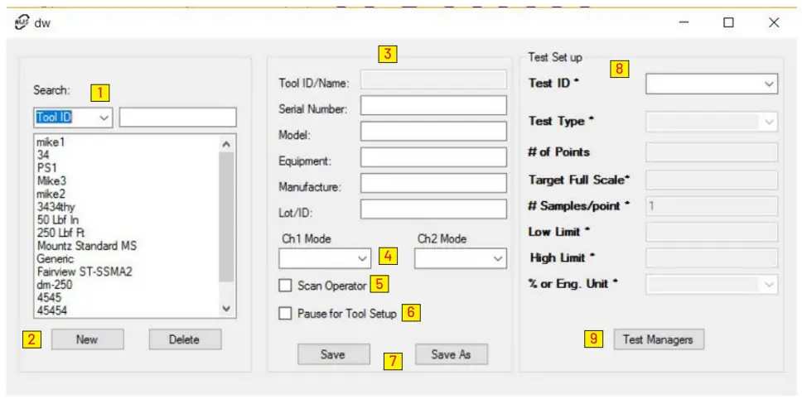Select Mountz Standard MS entry
This screenshot has width=802, height=399.
(x=86, y=246)
